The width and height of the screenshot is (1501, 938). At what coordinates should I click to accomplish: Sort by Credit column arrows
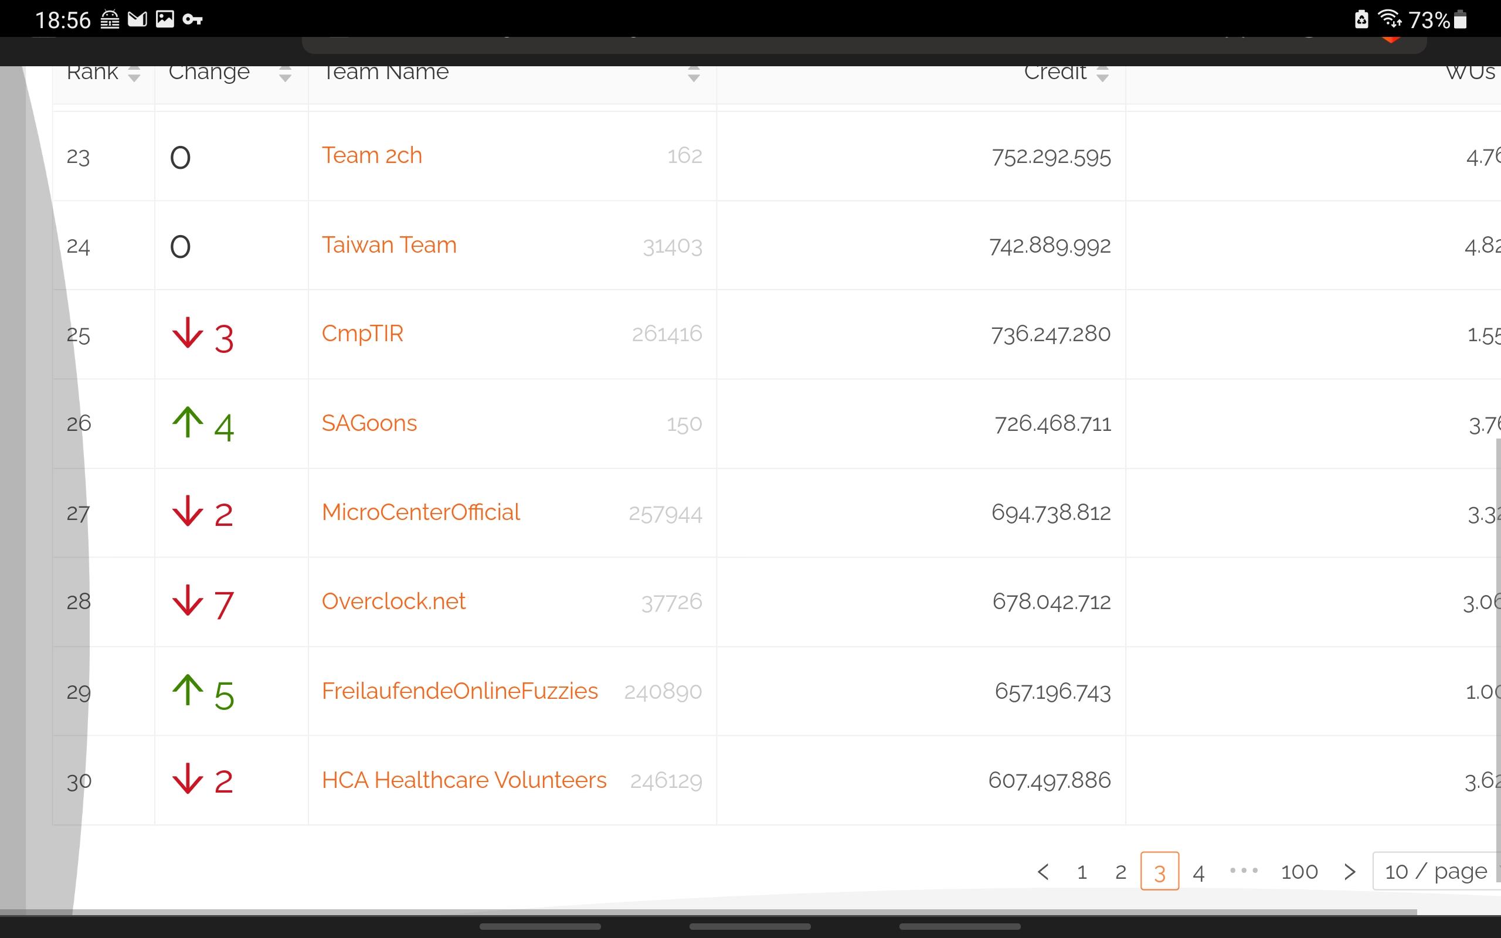click(x=1102, y=74)
